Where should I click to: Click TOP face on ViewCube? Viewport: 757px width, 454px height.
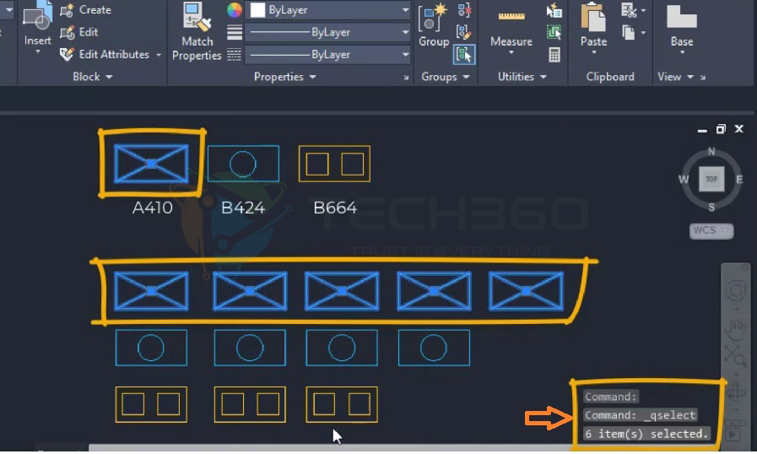coord(711,179)
